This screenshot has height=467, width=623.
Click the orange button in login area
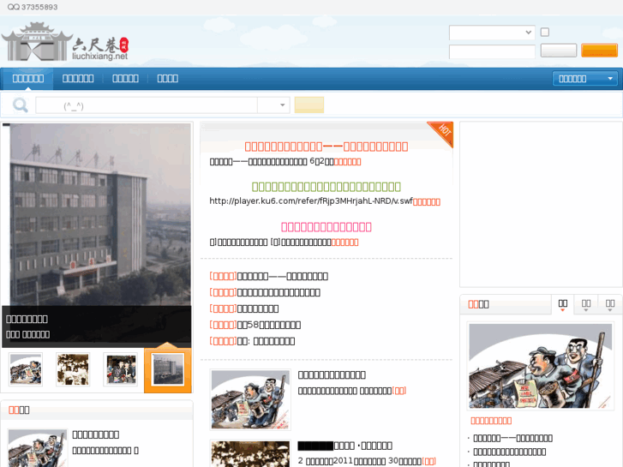599,51
